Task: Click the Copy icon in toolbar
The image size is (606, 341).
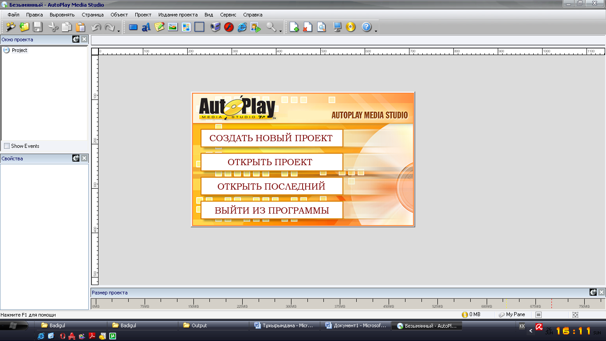Action: pos(67,27)
